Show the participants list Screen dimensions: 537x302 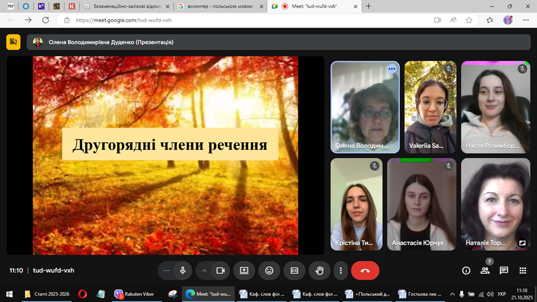point(485,271)
